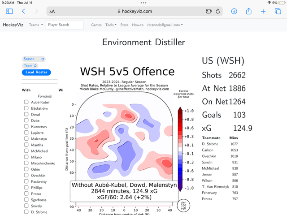287x215 pixels.
Task: Expand the Teams menu
Action: 36,25
